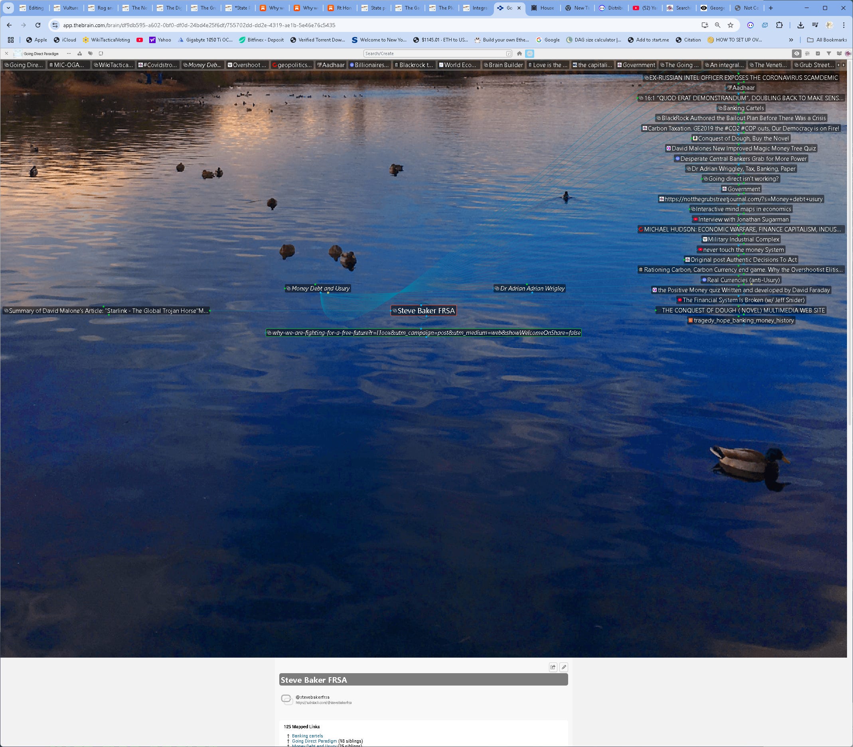Expand the bookmarks overflow chevron in the bookmarks bar
Screen dimensions: 853x747
coord(790,40)
